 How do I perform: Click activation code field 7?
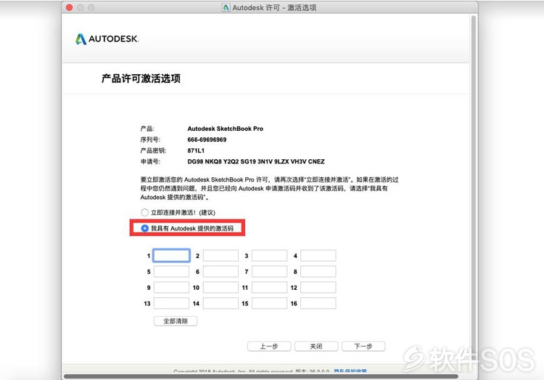[x=270, y=272]
